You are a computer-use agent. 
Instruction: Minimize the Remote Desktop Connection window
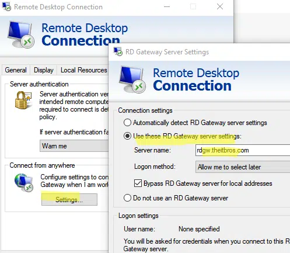click(167, 7)
